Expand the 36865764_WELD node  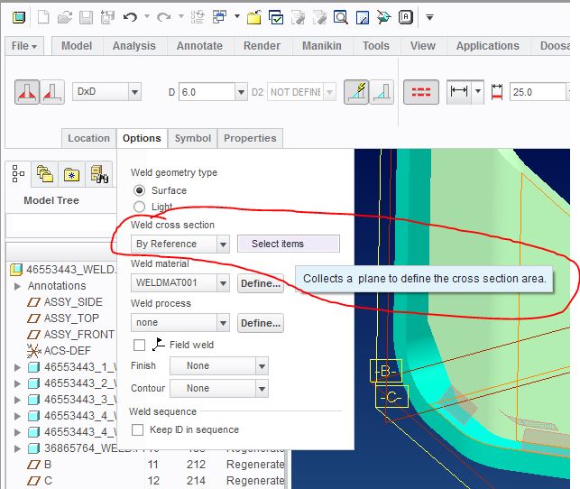[x=17, y=448]
